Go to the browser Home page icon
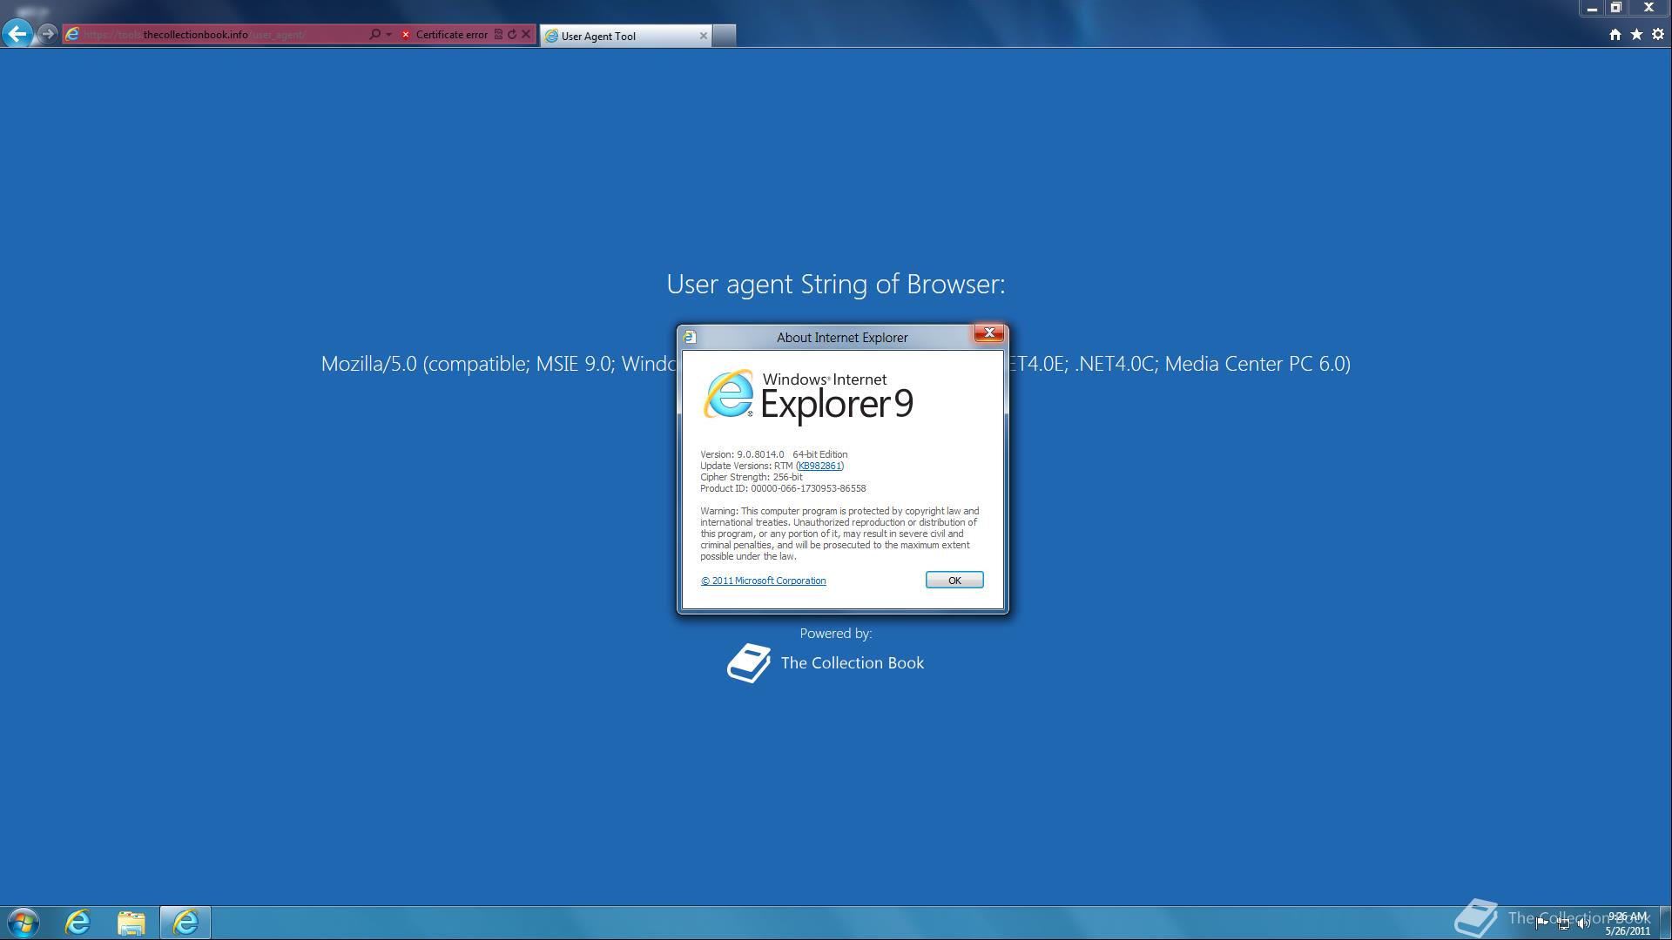 tap(1615, 35)
